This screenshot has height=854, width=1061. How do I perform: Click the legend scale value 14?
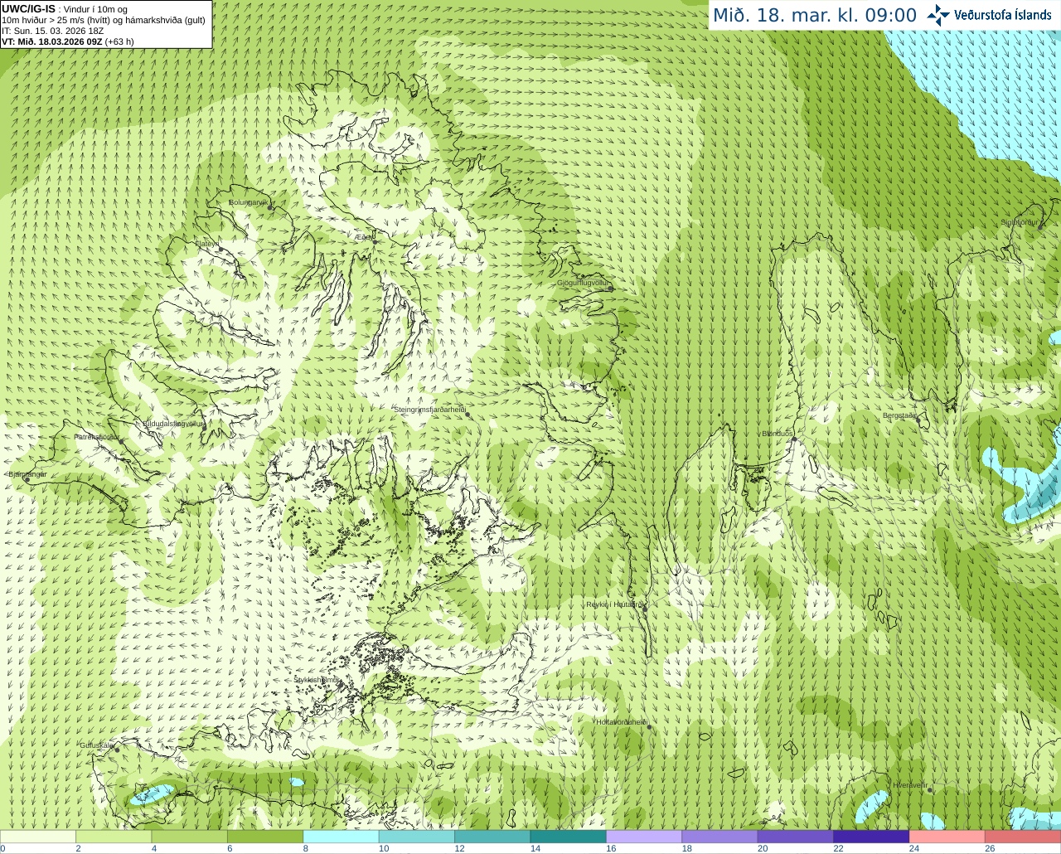[x=535, y=849]
